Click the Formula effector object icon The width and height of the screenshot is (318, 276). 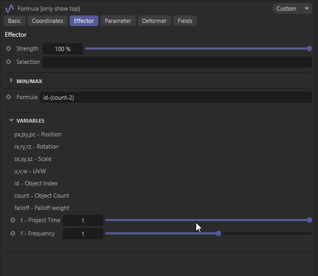click(10, 9)
